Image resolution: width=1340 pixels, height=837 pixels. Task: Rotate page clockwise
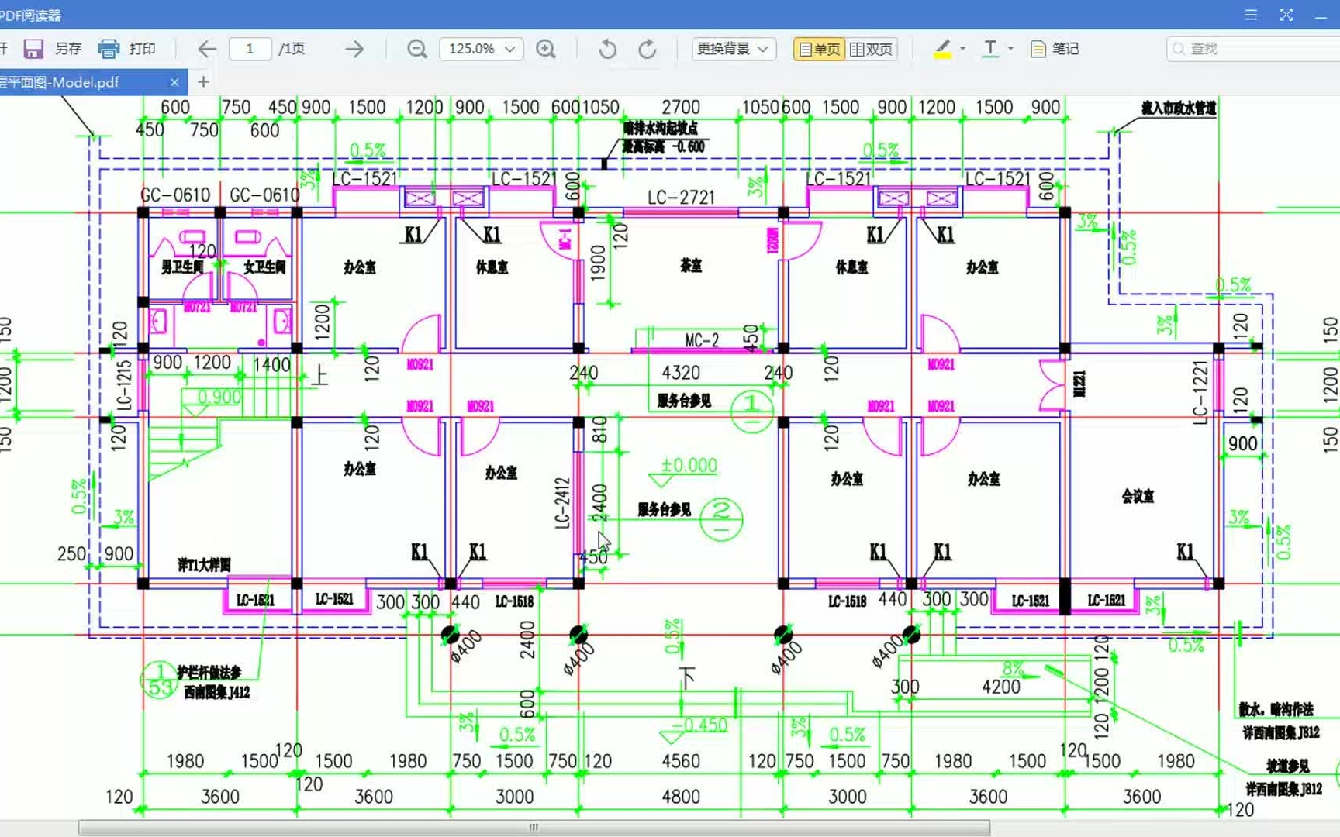pos(648,49)
